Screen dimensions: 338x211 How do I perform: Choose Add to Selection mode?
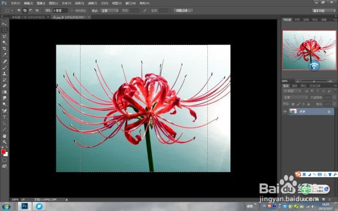point(25,10)
